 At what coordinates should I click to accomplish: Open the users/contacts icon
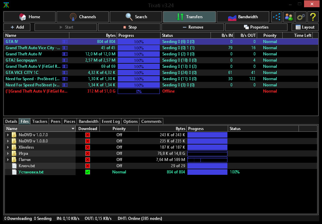tap(289, 17)
